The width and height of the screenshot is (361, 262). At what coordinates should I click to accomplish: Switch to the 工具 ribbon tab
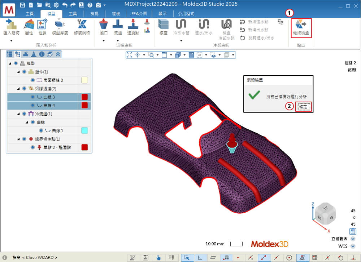point(73,14)
